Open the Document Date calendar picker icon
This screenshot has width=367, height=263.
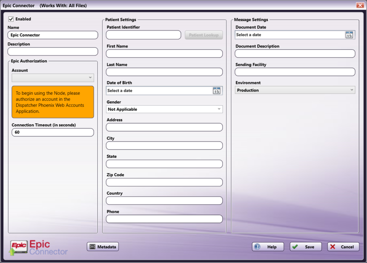tap(349, 35)
